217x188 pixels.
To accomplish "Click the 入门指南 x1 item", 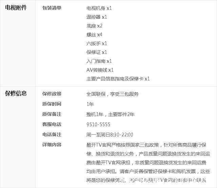I will pyautogui.click(x=99, y=61).
